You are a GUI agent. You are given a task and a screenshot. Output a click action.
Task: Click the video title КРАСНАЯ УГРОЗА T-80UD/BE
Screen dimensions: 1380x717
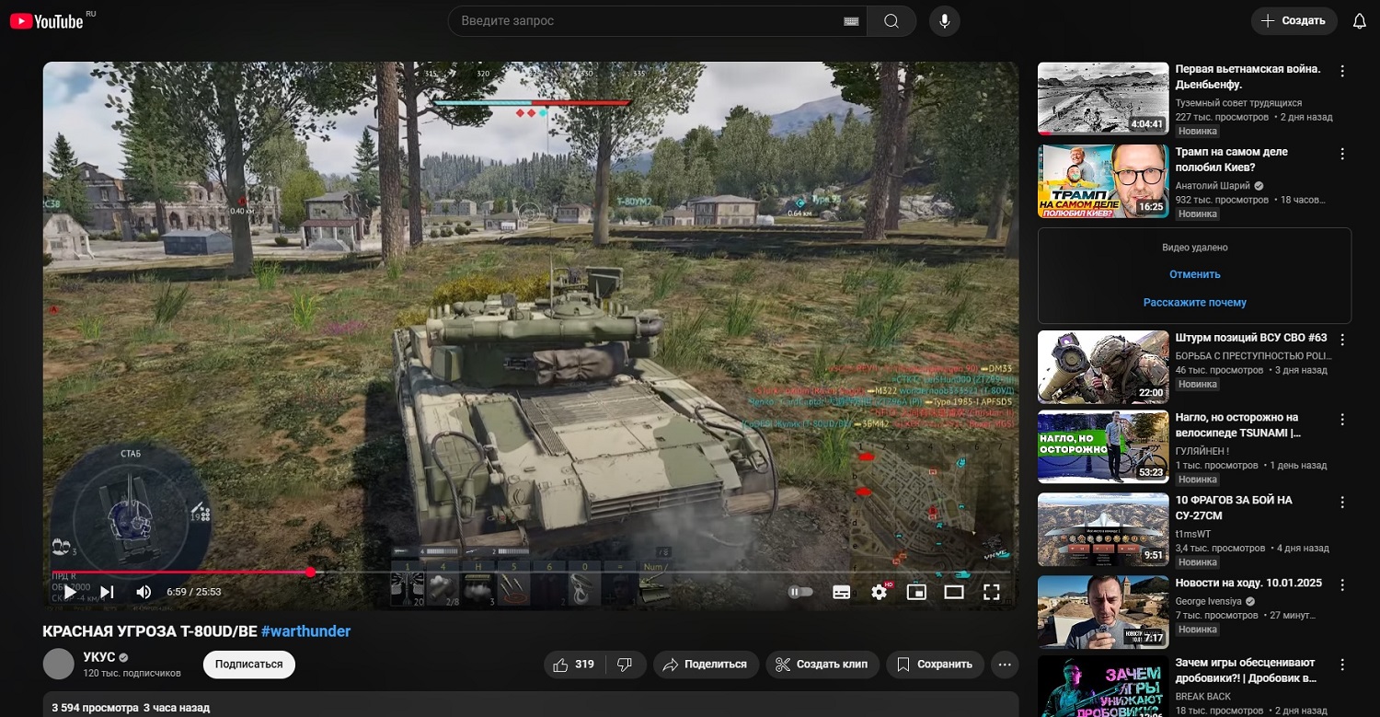click(150, 631)
